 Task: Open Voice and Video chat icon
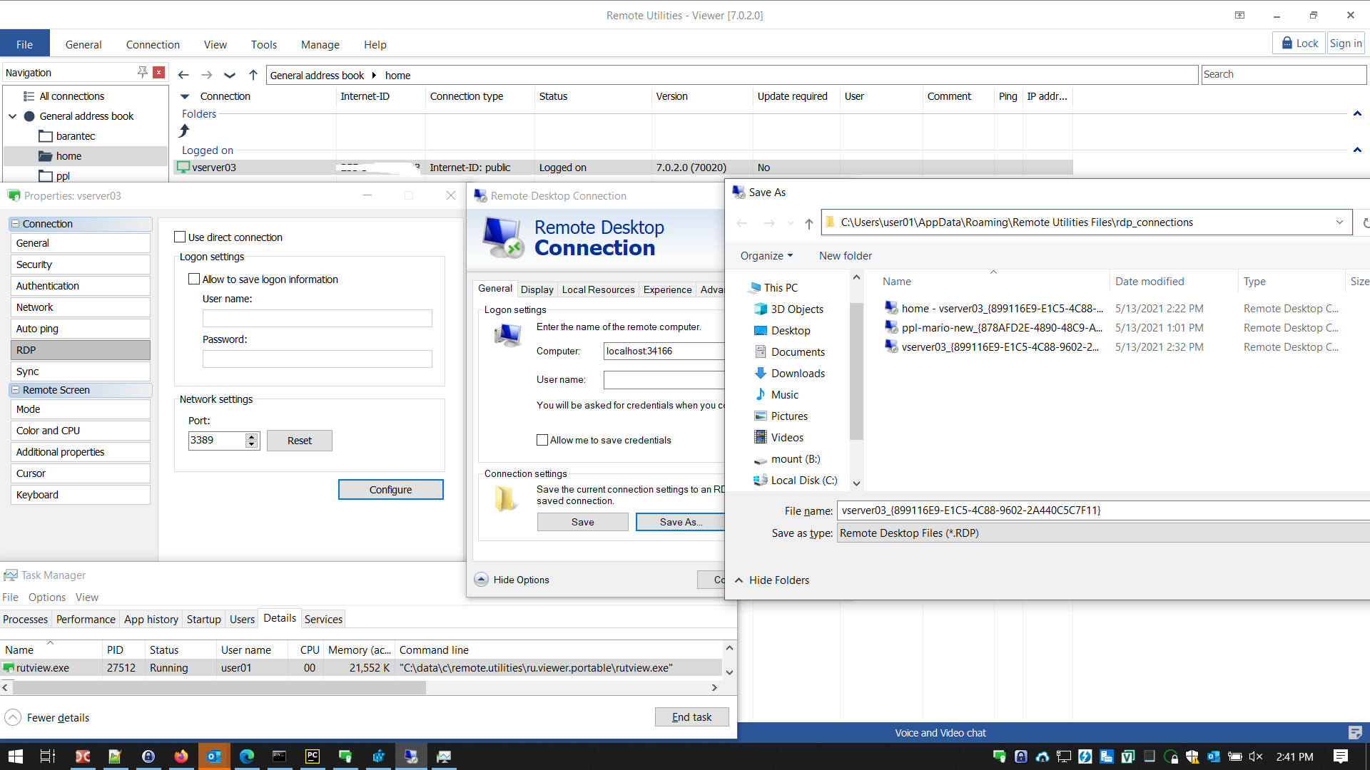pyautogui.click(x=1355, y=732)
